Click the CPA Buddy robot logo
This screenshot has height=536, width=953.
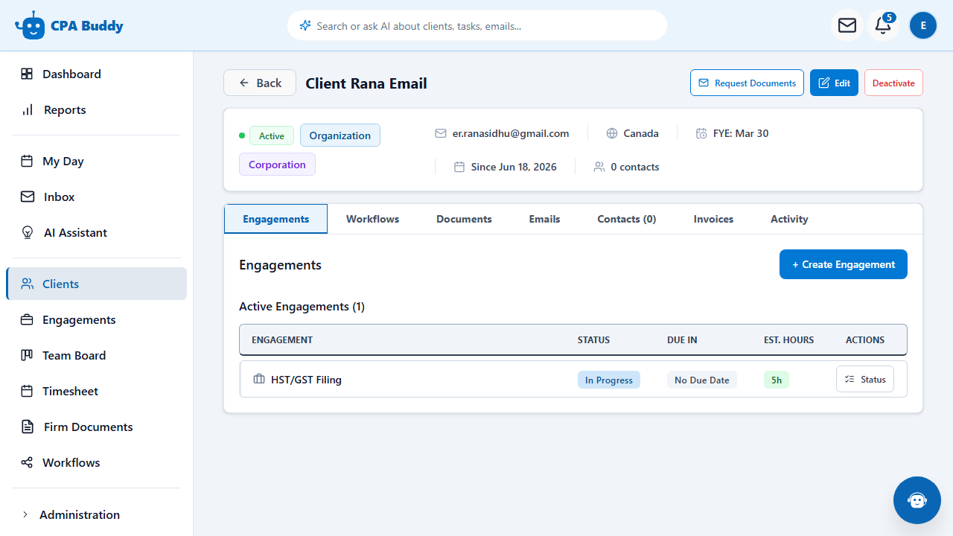pos(30,25)
